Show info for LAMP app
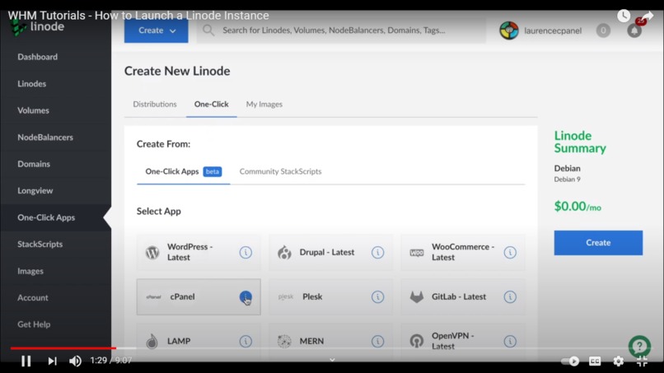664x373 pixels. point(245,341)
